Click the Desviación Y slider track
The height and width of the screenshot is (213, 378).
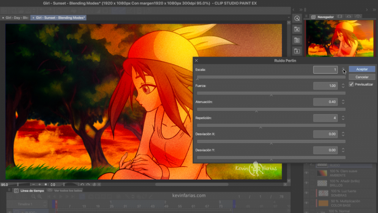[x=271, y=158]
